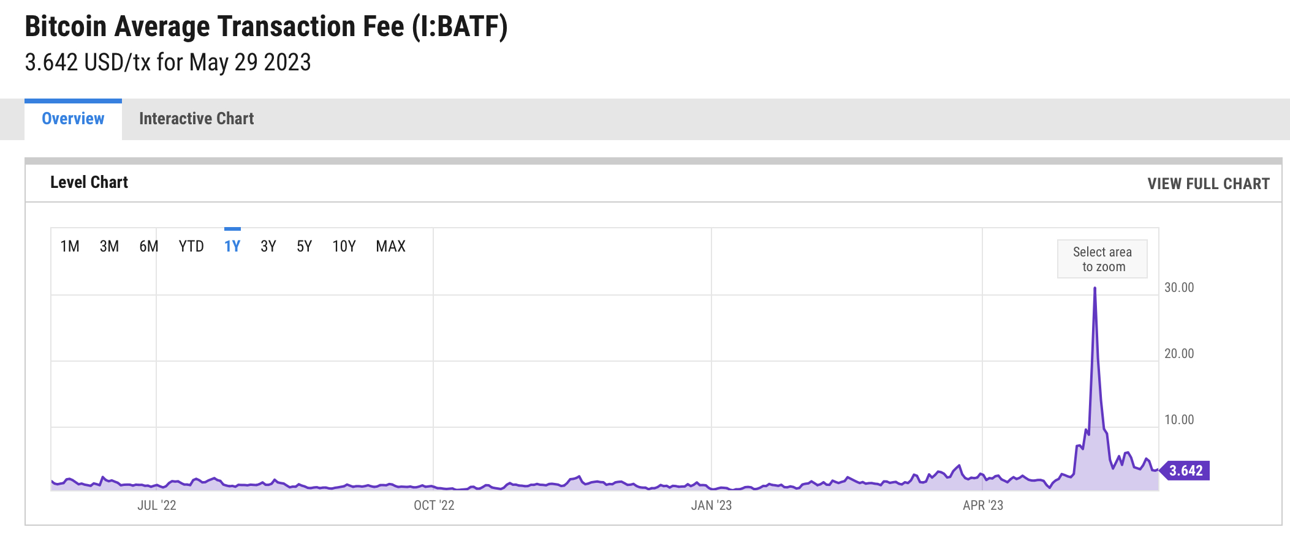Set chart range to 10Y
Image resolution: width=1290 pixels, height=549 pixels.
tap(344, 246)
